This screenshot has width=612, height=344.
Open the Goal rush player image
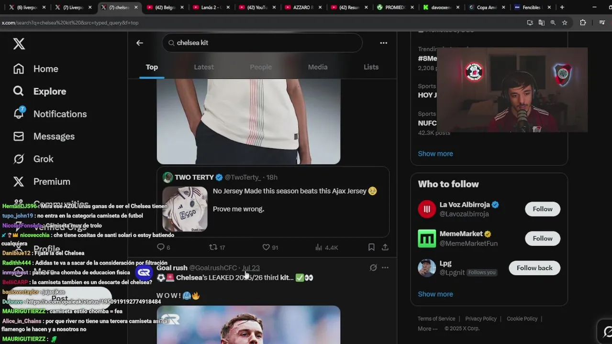(248, 325)
